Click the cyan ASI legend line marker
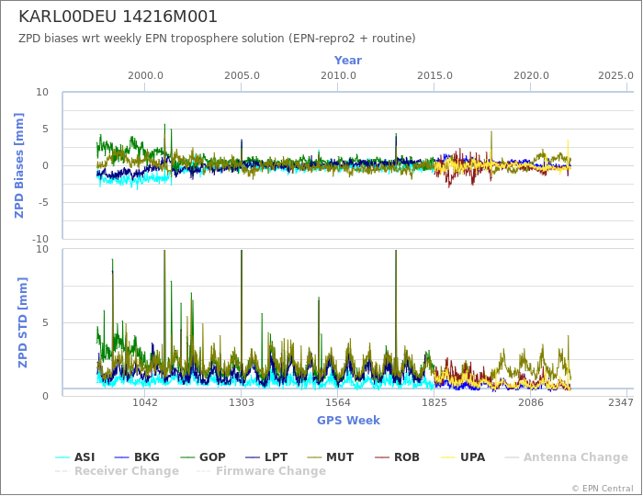Screen dimensions: 643x496 (62, 457)
